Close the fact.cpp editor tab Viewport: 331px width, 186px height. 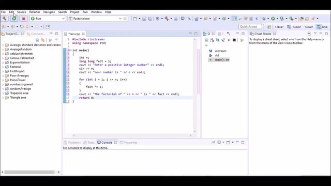83,34
